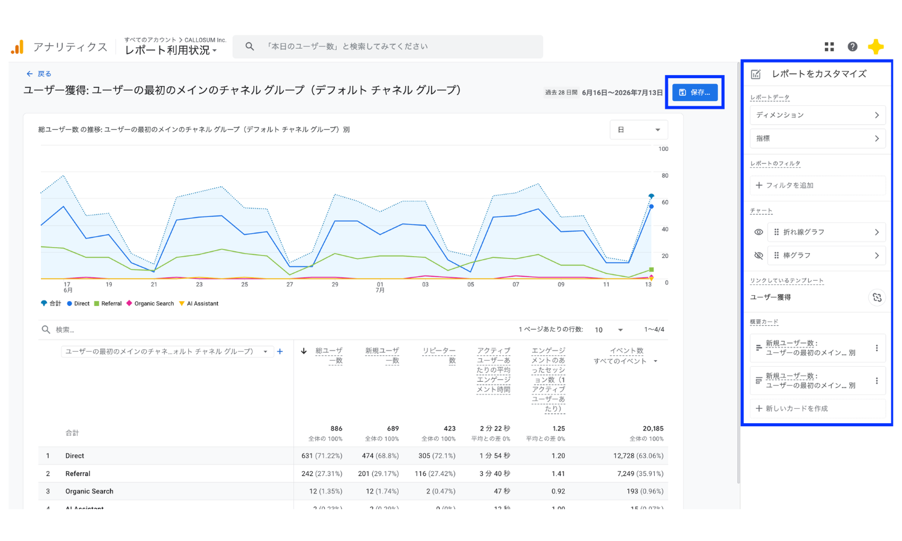The image size is (902, 541).
Task: Open the options menu of the second summary card
Action: click(877, 381)
